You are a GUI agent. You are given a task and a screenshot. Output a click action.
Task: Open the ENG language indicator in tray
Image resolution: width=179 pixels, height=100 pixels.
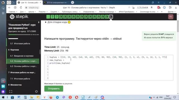(161, 97)
